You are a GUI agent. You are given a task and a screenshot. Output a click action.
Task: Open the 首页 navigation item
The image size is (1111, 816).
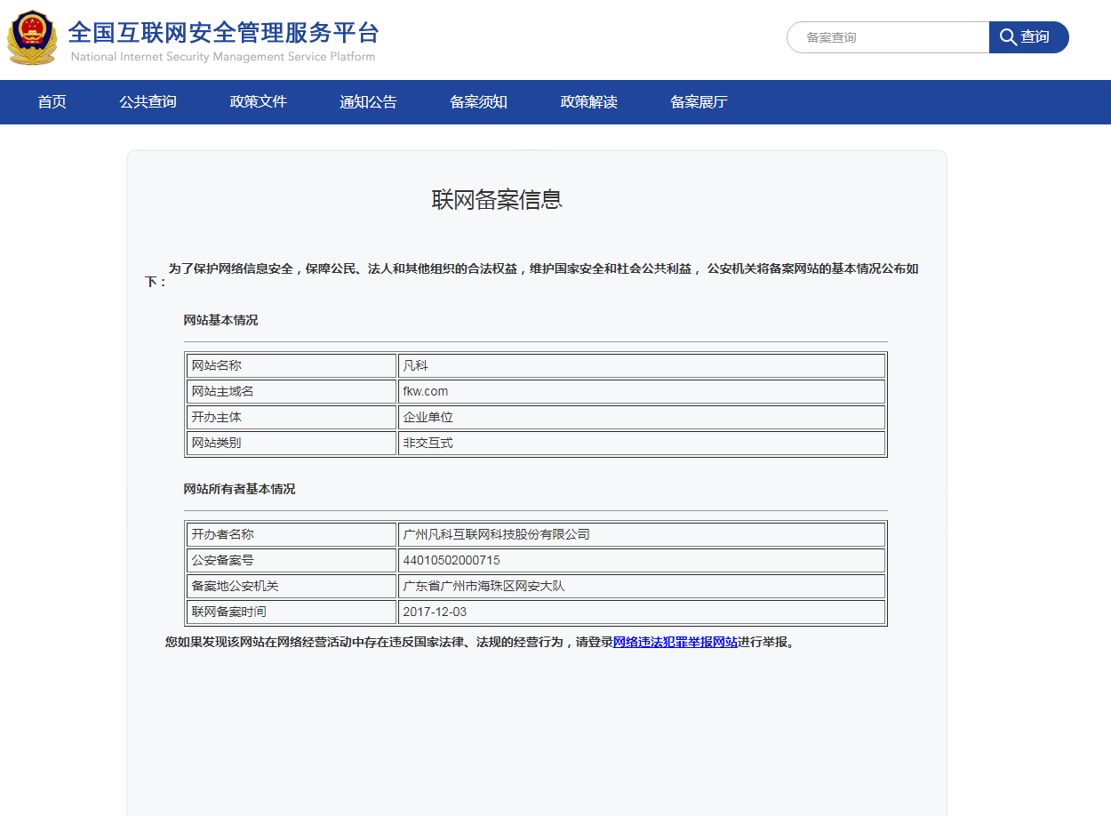52,102
